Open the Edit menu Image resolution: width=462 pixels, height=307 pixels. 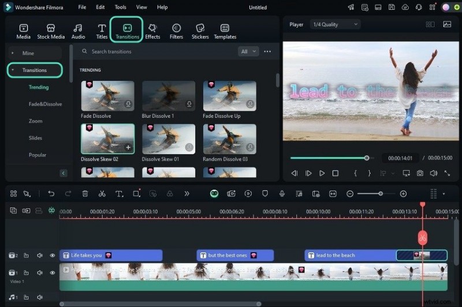point(100,7)
